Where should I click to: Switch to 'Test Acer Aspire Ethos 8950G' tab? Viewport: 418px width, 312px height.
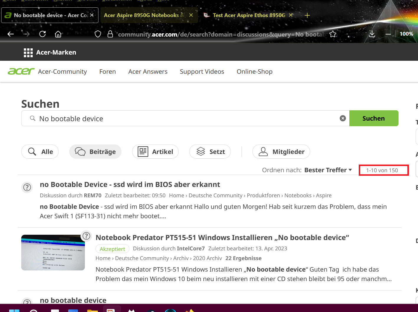[249, 15]
